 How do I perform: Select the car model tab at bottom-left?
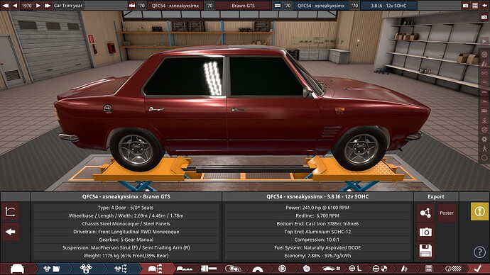(x=17, y=269)
